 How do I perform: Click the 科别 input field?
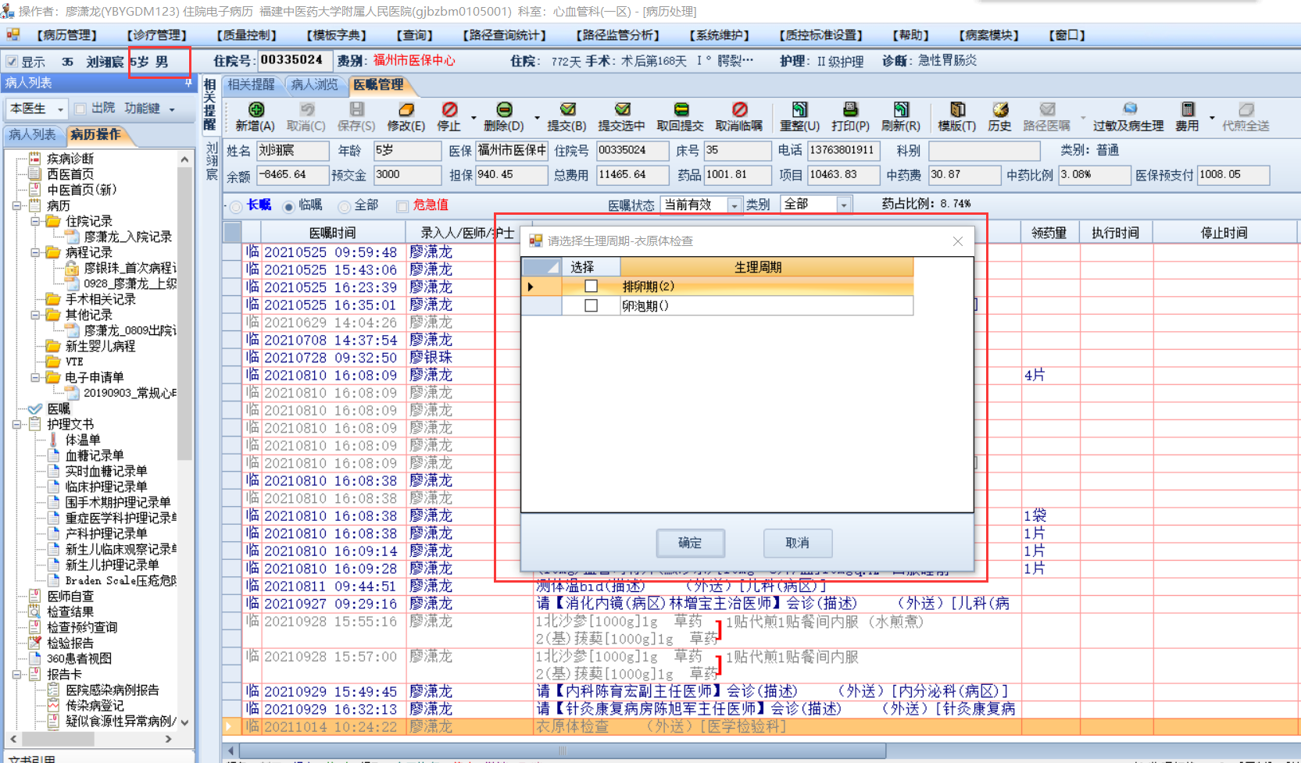(983, 150)
